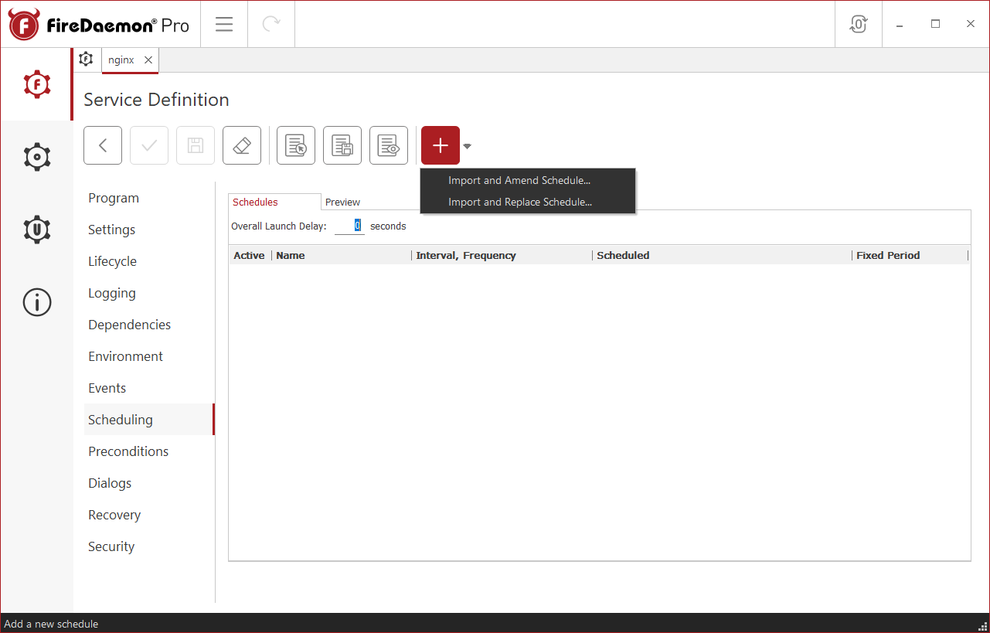Open the hamburger menu
Image resolution: width=990 pixels, height=633 pixels.
tap(224, 24)
